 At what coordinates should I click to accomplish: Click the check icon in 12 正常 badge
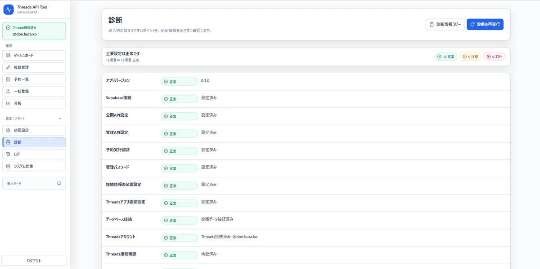[x=439, y=57]
